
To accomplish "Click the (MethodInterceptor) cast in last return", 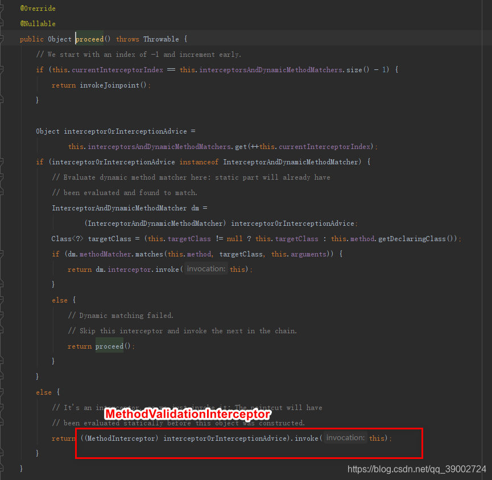I will pyautogui.click(x=121, y=438).
